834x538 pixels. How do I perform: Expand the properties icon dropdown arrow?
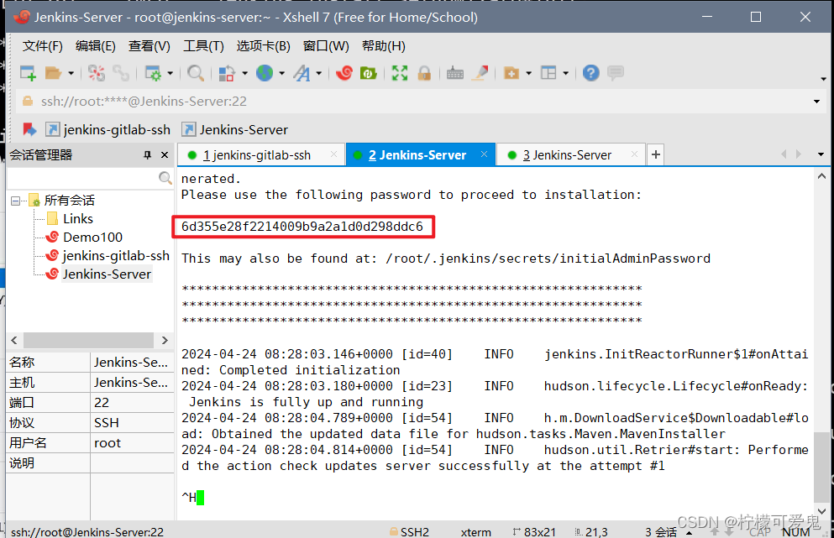coord(170,73)
